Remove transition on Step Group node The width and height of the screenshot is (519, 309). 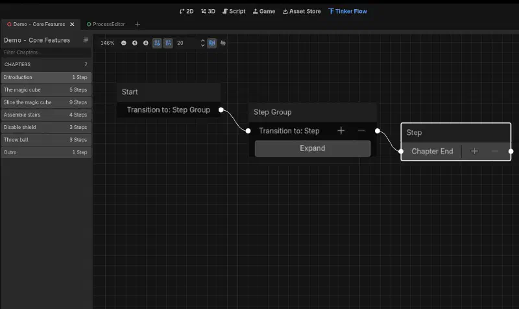[x=361, y=131]
